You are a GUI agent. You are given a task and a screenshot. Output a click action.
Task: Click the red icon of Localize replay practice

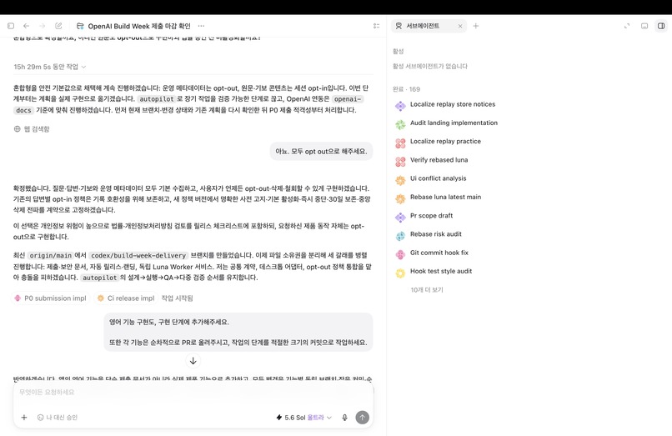tap(400, 143)
